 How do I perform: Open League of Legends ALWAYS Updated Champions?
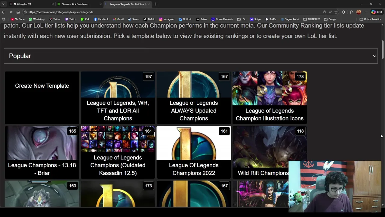[x=194, y=98]
